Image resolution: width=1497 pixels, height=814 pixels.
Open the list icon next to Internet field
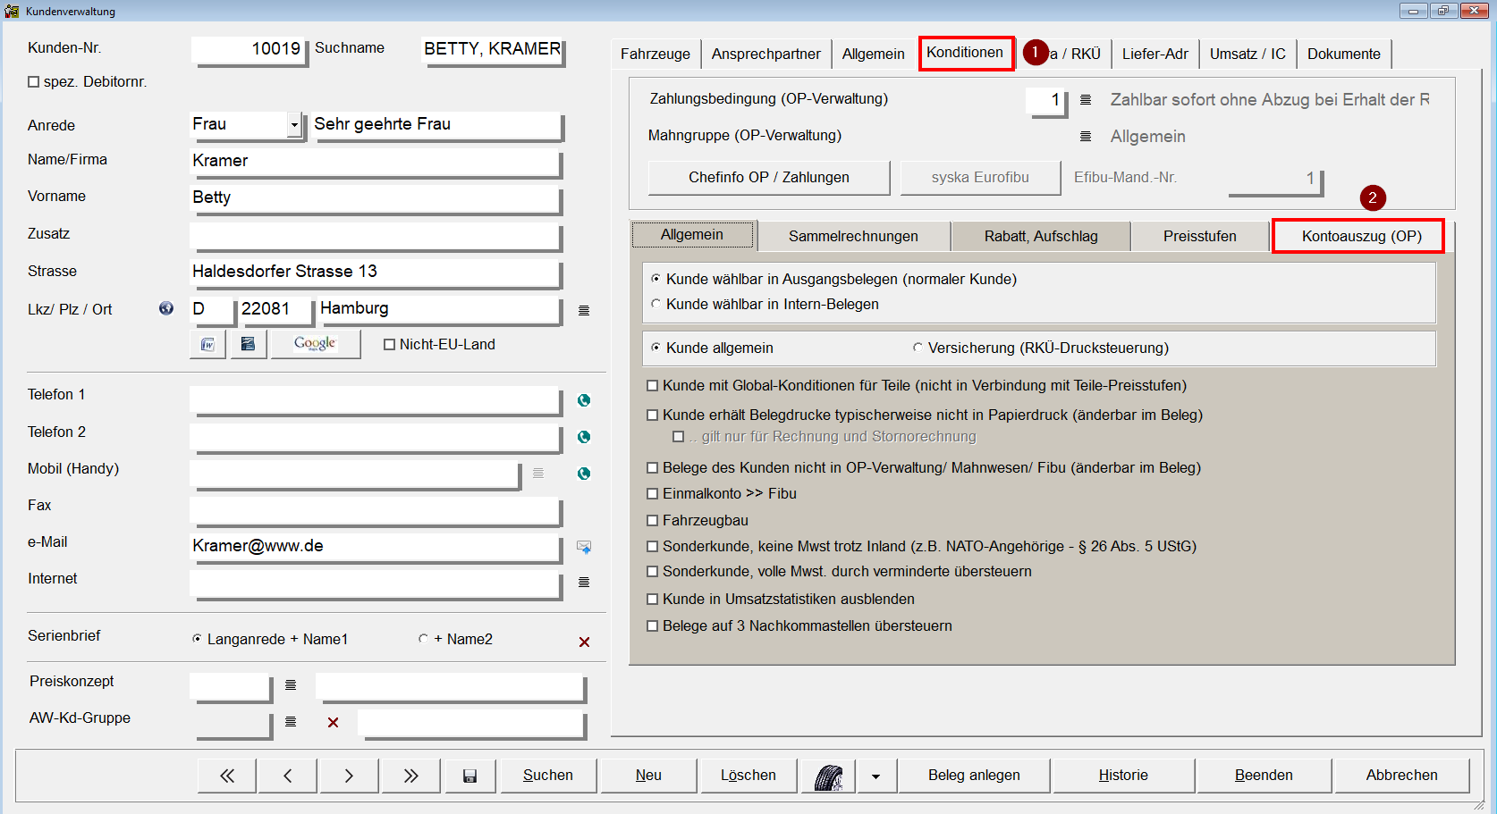tap(584, 582)
